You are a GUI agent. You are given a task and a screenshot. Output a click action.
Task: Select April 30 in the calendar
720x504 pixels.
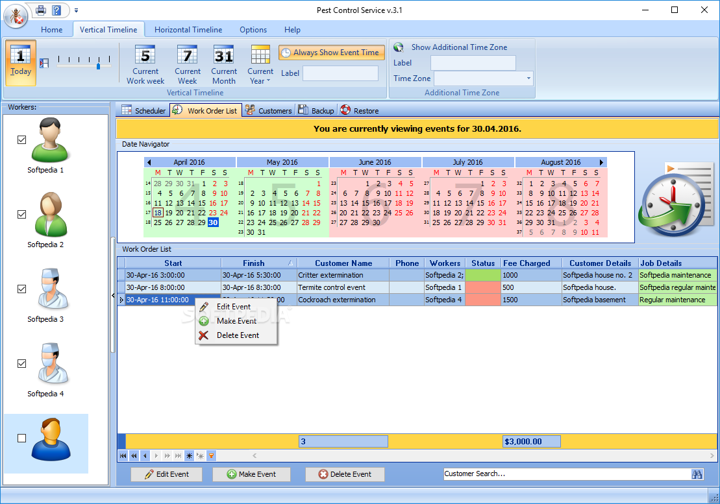[213, 222]
